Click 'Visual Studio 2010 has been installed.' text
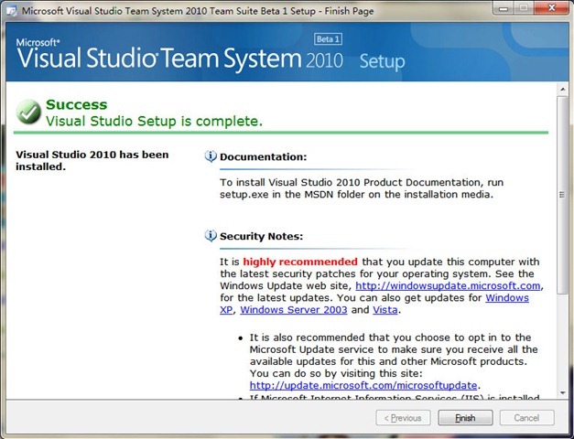Image resolution: width=574 pixels, height=439 pixels. coord(92,161)
